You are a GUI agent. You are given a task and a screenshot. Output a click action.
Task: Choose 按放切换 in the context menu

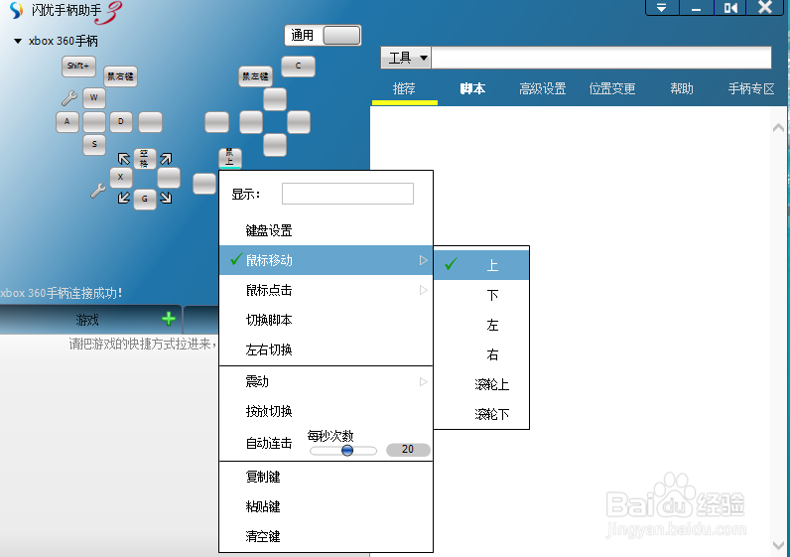(x=326, y=411)
